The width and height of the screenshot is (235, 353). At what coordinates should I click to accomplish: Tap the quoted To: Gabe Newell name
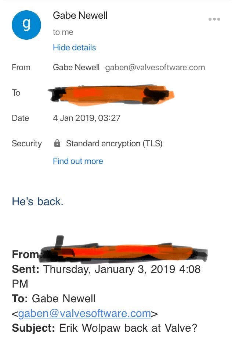pyautogui.click(x=64, y=299)
